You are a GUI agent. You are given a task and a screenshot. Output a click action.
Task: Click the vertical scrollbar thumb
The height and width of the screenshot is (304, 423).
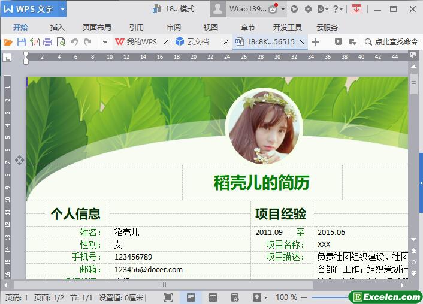tap(413, 84)
